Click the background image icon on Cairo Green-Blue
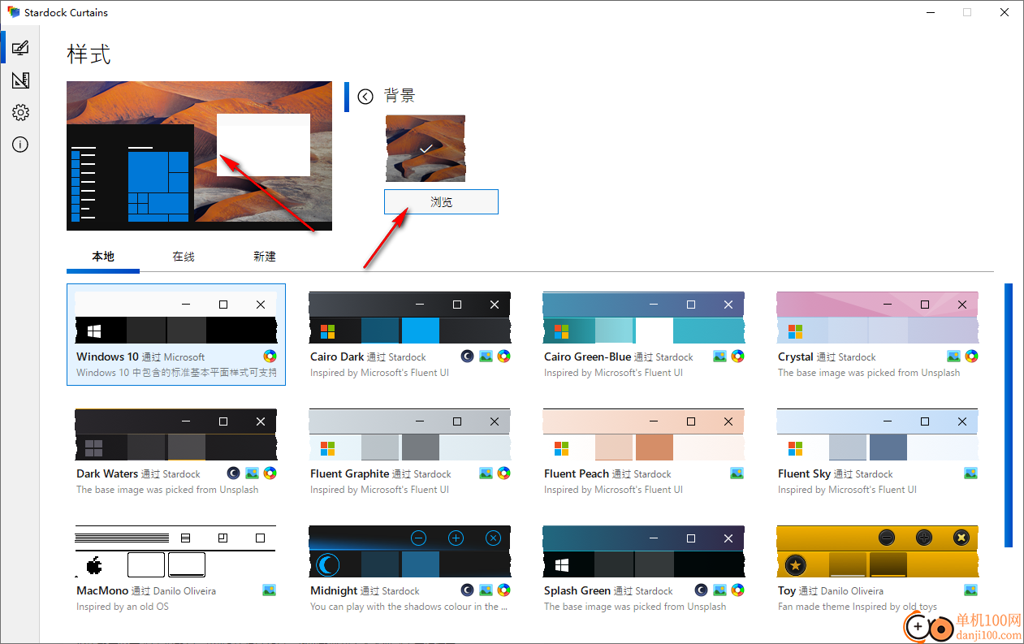Image resolution: width=1024 pixels, height=644 pixels. pos(719,356)
